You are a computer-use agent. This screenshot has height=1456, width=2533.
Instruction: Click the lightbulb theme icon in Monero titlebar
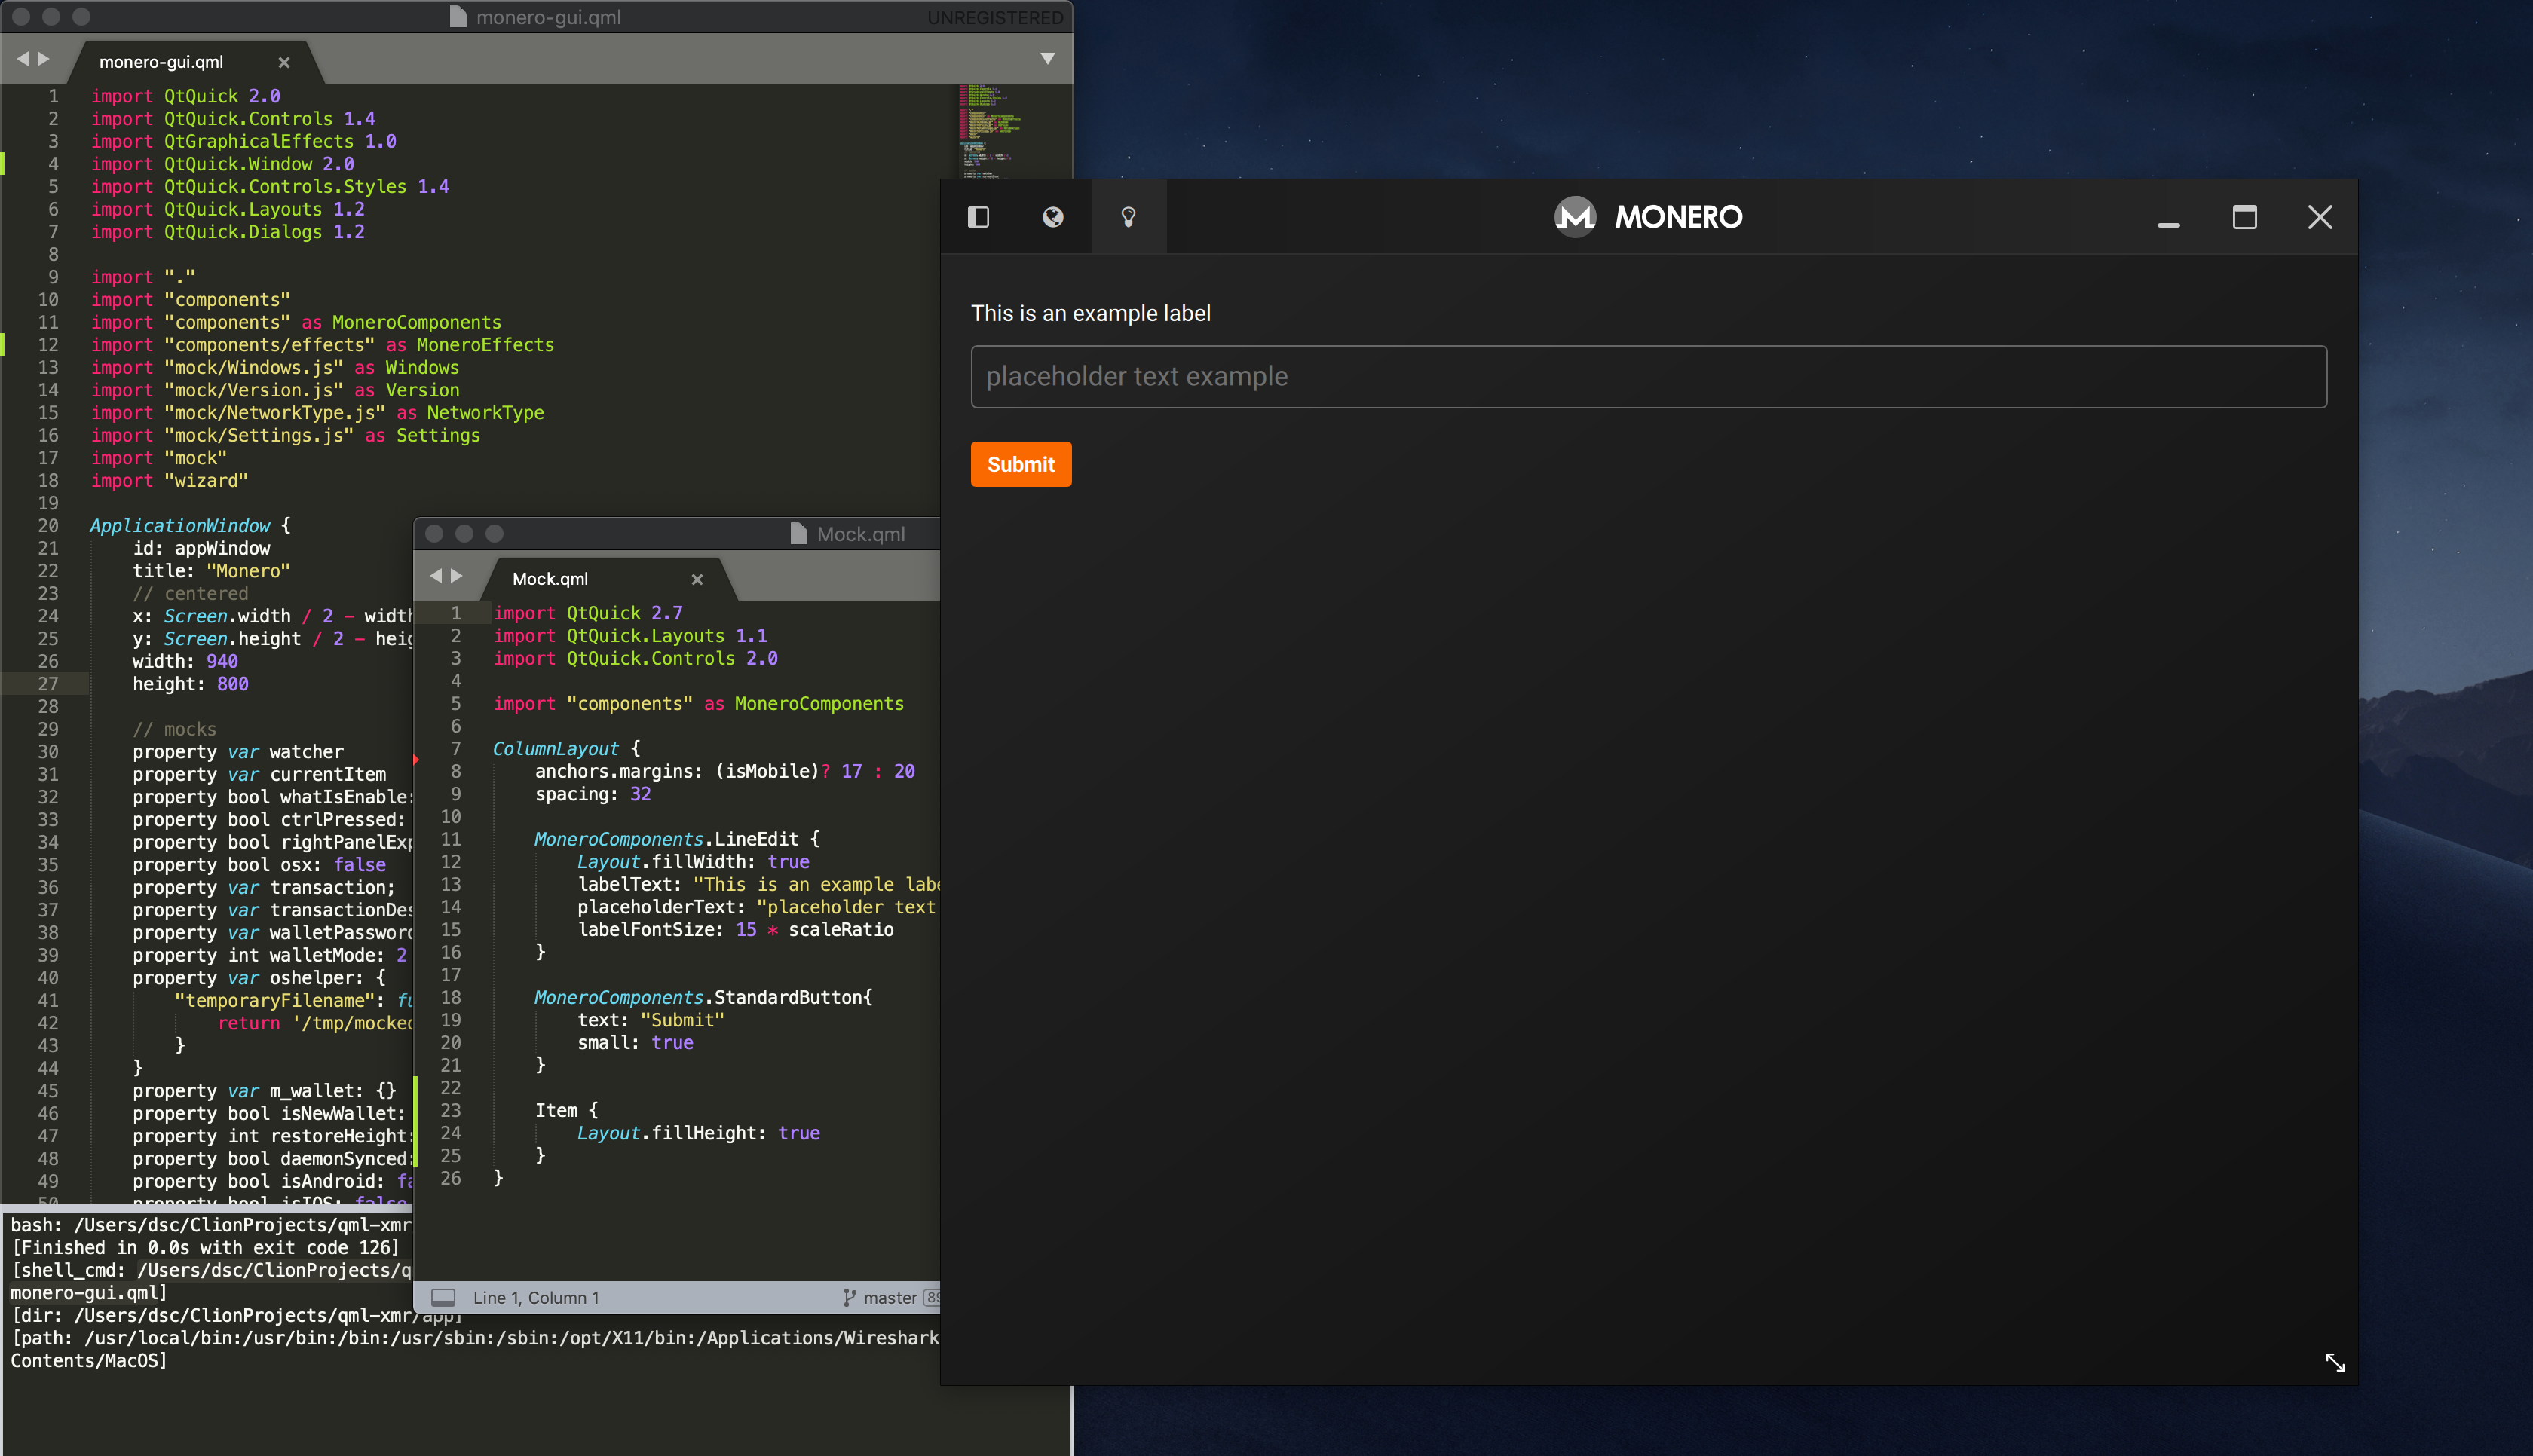(x=1128, y=217)
